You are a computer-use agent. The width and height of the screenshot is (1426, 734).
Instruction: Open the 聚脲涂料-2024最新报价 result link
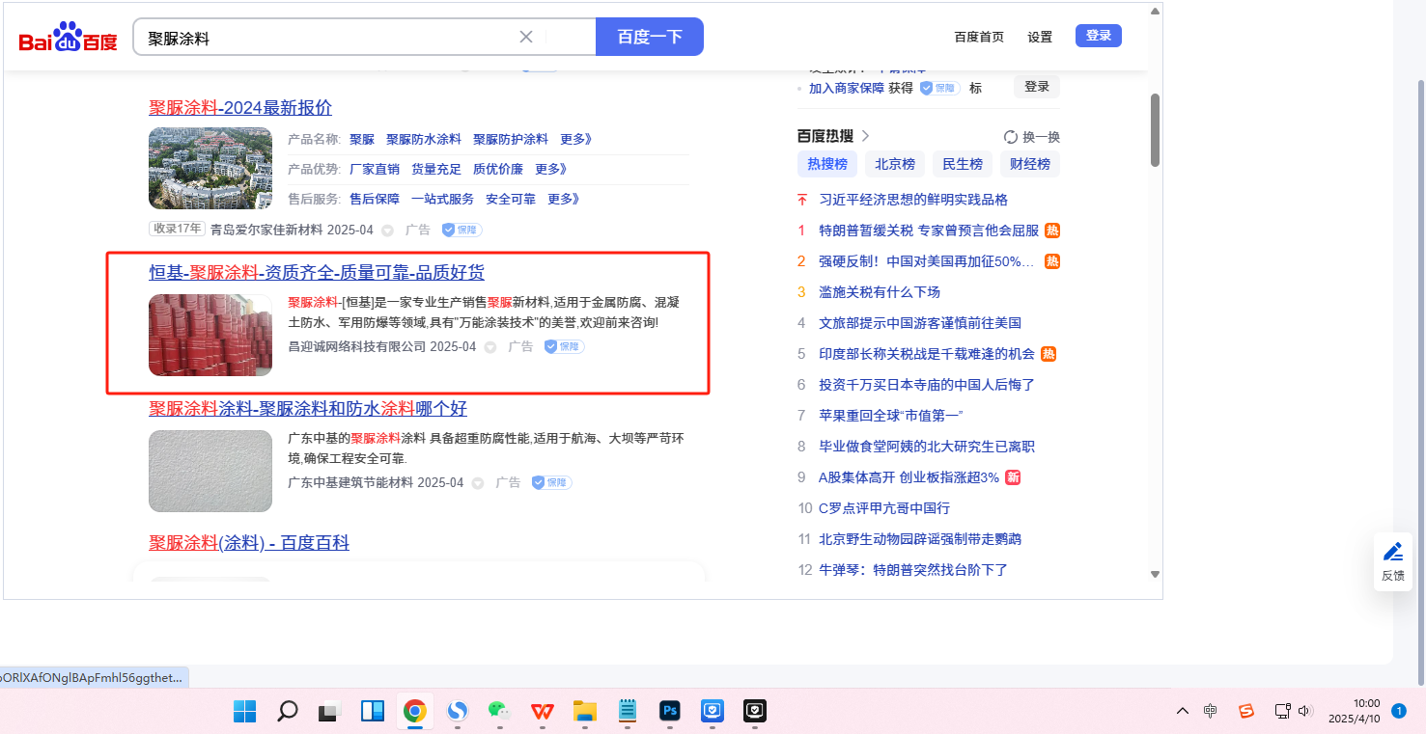[240, 107]
